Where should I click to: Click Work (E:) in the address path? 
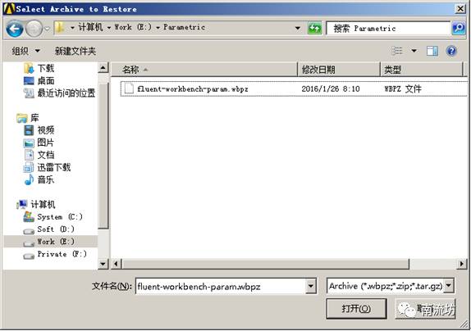(x=133, y=27)
